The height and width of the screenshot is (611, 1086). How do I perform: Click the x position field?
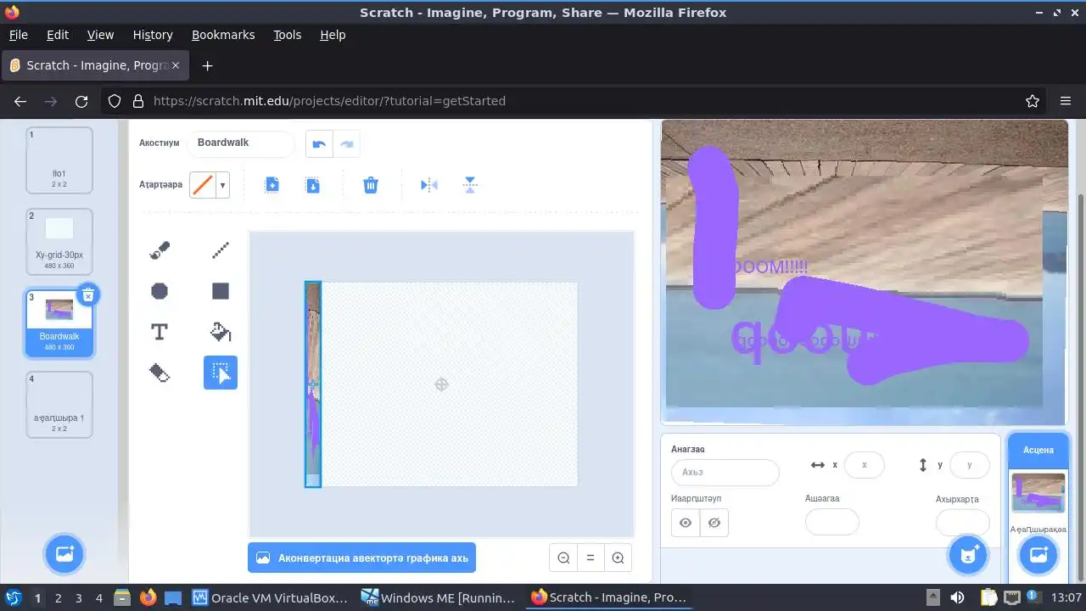(x=865, y=465)
